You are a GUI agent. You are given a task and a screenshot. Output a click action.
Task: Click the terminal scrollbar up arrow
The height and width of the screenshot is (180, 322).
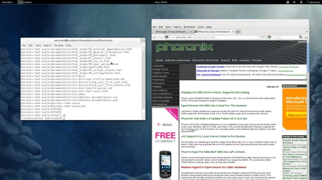coord(143,49)
